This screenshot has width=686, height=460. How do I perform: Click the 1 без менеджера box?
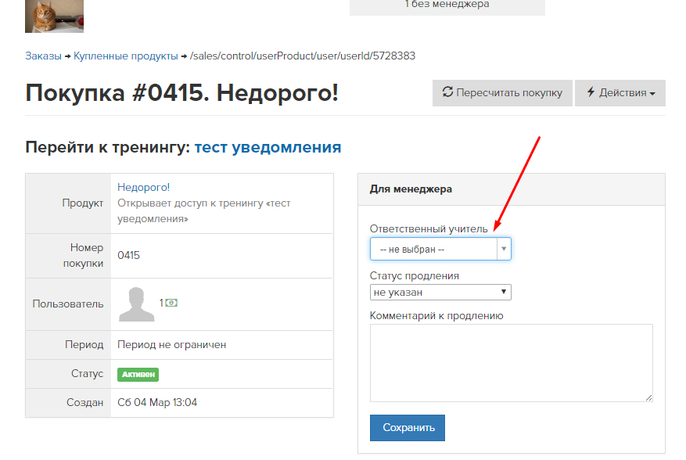[447, 6]
